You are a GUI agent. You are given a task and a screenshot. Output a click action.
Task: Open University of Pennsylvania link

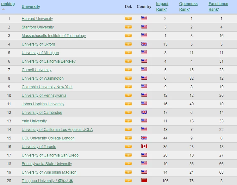[x=44, y=95]
